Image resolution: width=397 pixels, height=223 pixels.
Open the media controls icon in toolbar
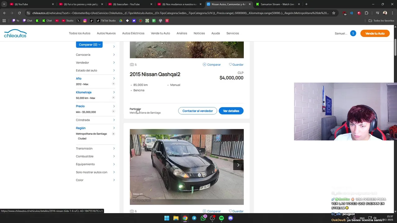(x=377, y=13)
